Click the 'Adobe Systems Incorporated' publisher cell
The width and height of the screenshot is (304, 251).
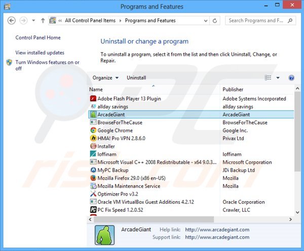pos(254,99)
